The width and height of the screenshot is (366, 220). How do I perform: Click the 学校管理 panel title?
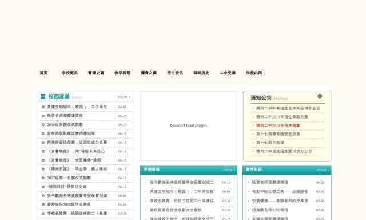click(152, 170)
